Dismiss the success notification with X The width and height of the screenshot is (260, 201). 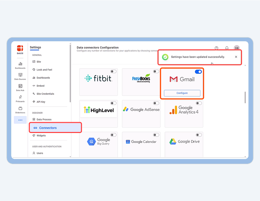tap(236, 57)
